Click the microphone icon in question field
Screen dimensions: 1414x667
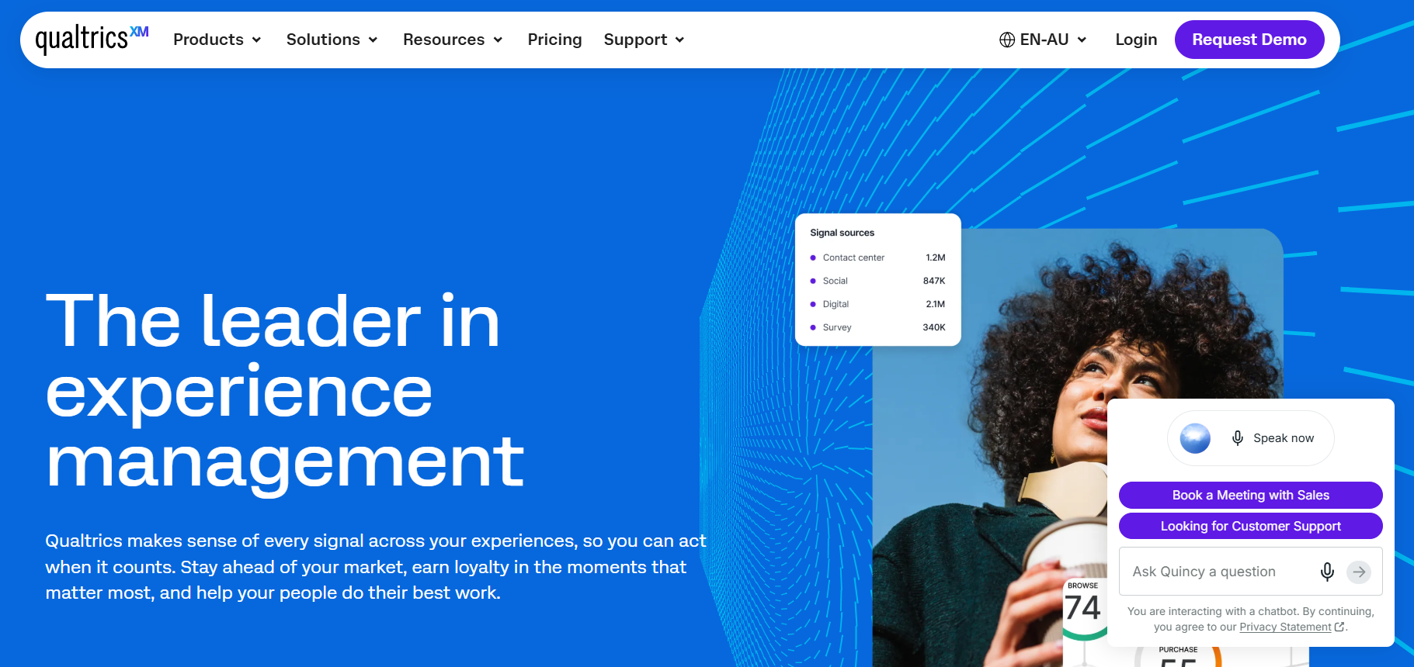click(1327, 572)
